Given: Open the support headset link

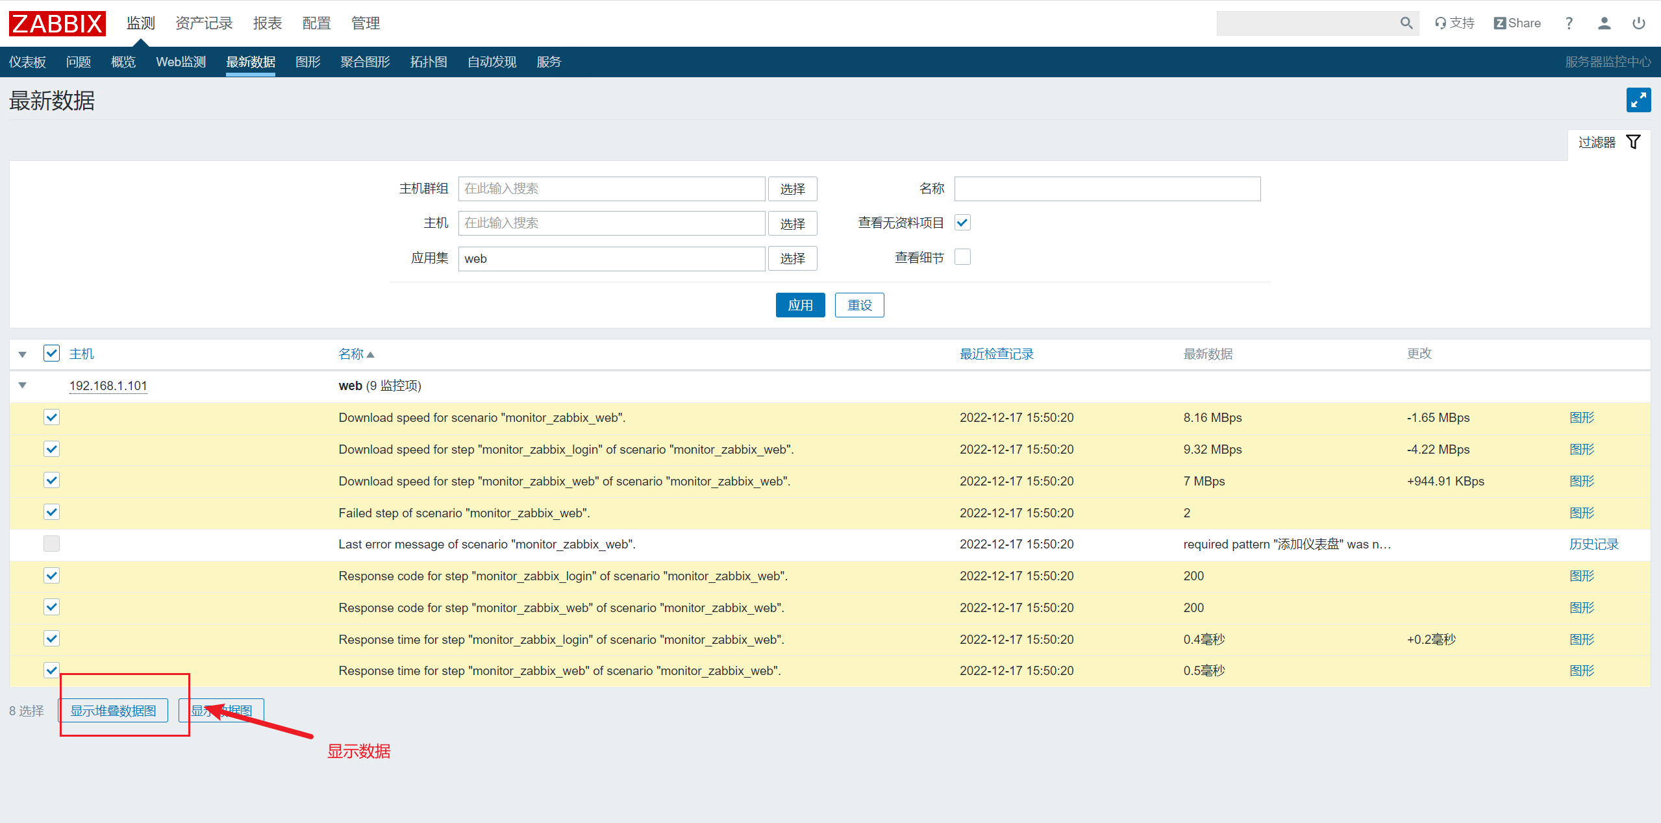Looking at the screenshot, I should 1455,23.
